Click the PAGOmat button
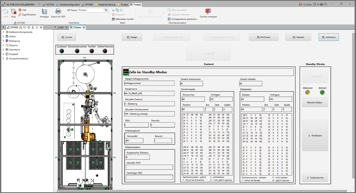Image resolution: width=356 pixels, height=193 pixels. [x=263, y=37]
